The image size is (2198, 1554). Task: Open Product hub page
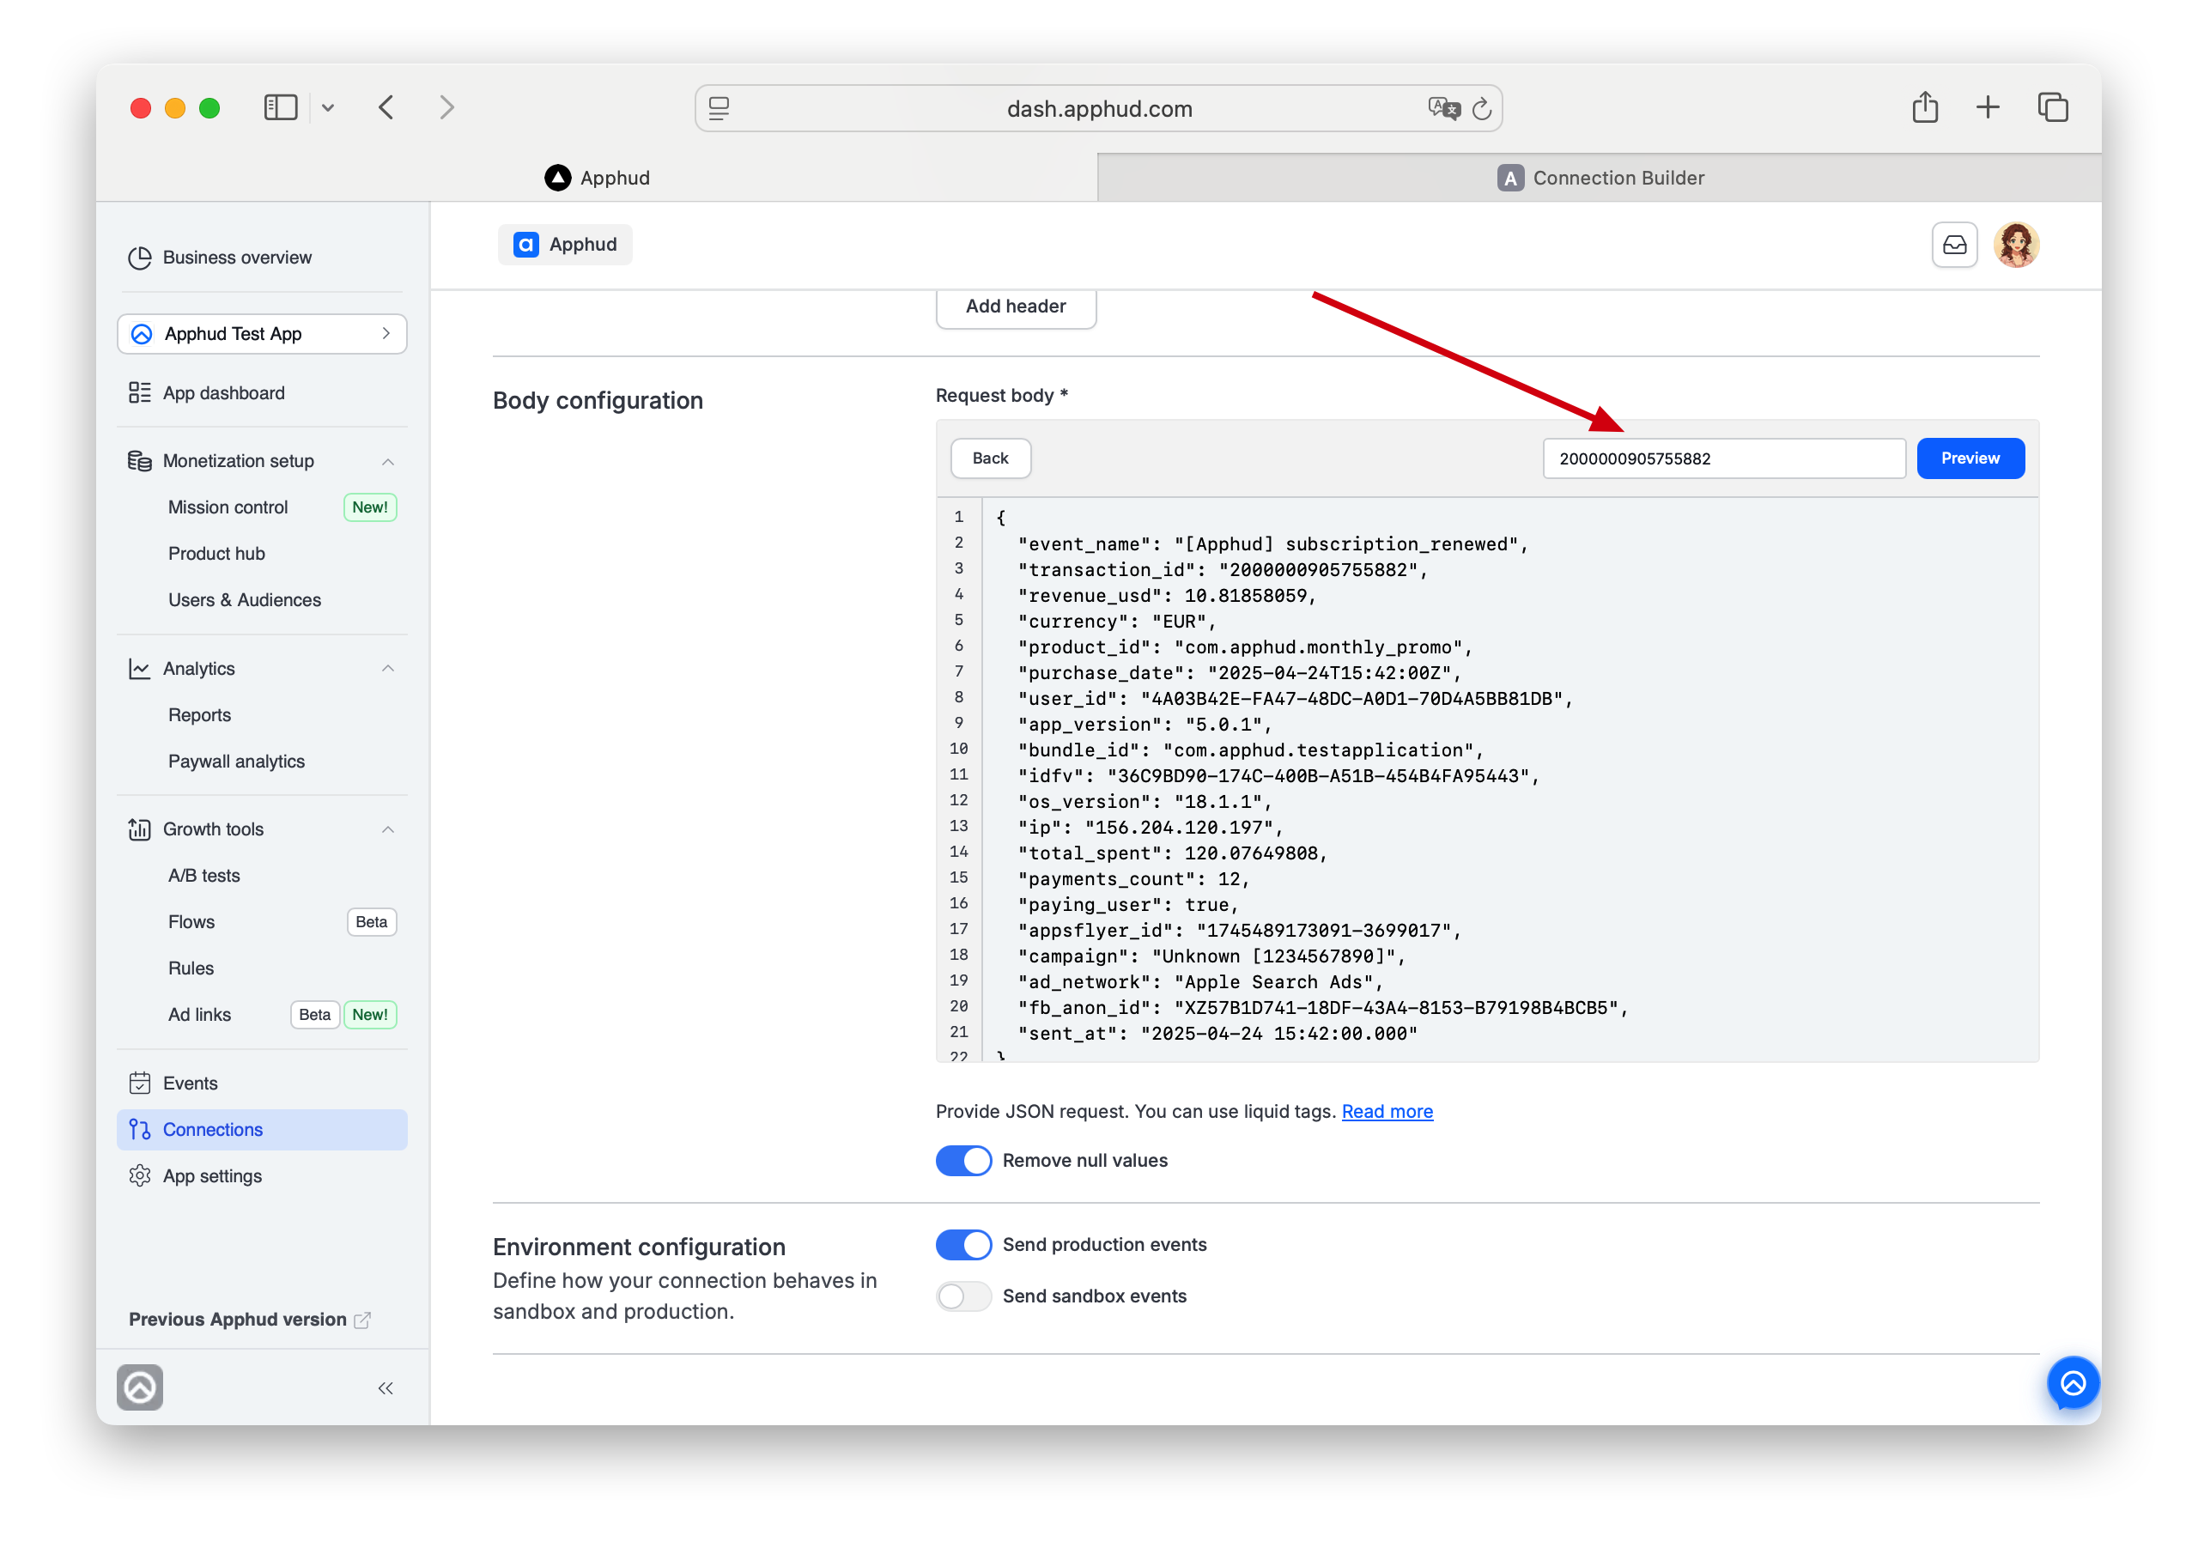(x=216, y=554)
